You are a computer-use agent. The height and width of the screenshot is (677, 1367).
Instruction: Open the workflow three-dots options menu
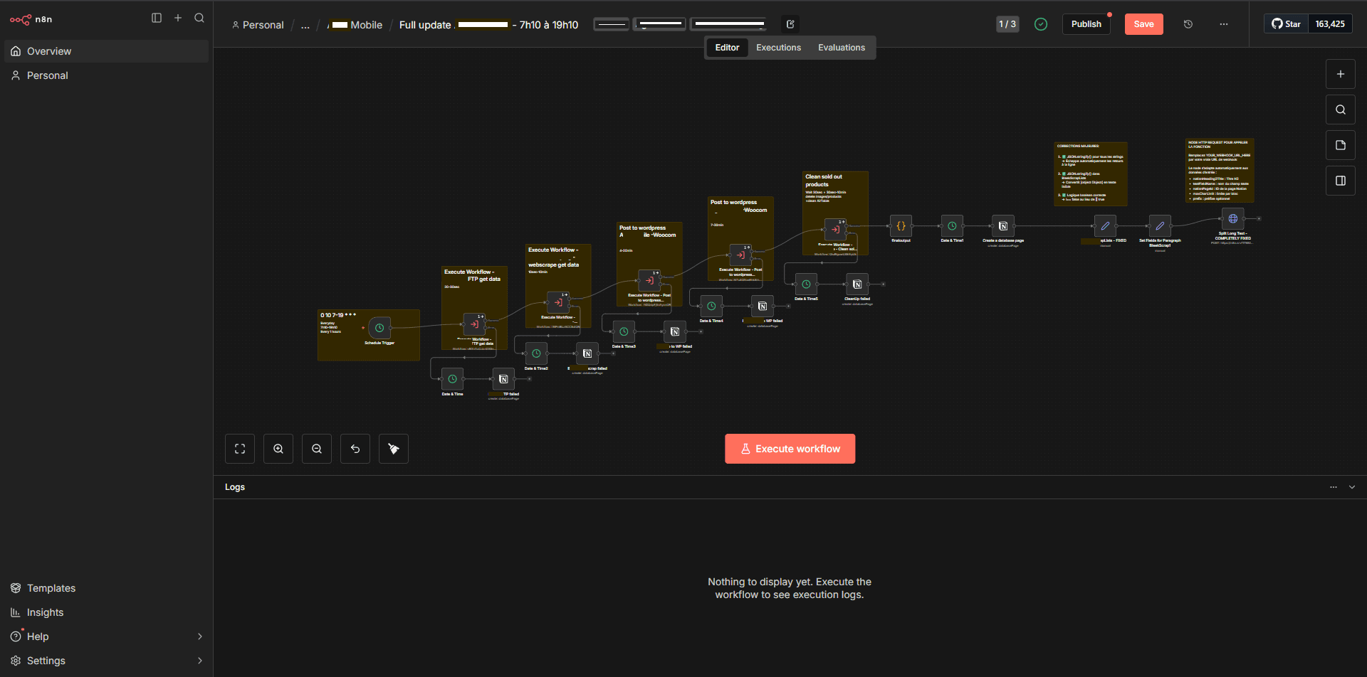(1223, 24)
